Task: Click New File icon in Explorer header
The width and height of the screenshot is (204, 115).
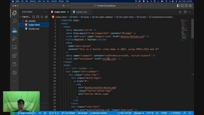Action: click(33, 17)
